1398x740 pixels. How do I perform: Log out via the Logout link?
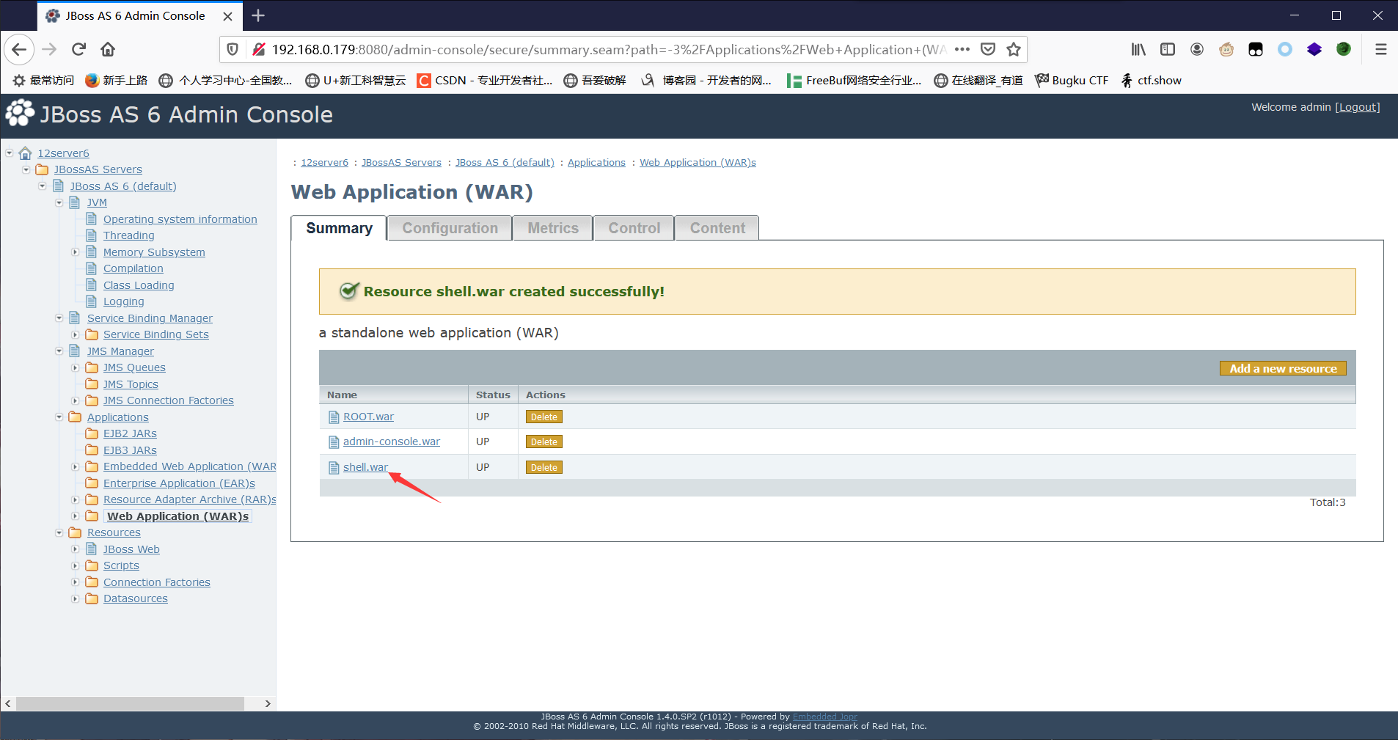[1357, 107]
